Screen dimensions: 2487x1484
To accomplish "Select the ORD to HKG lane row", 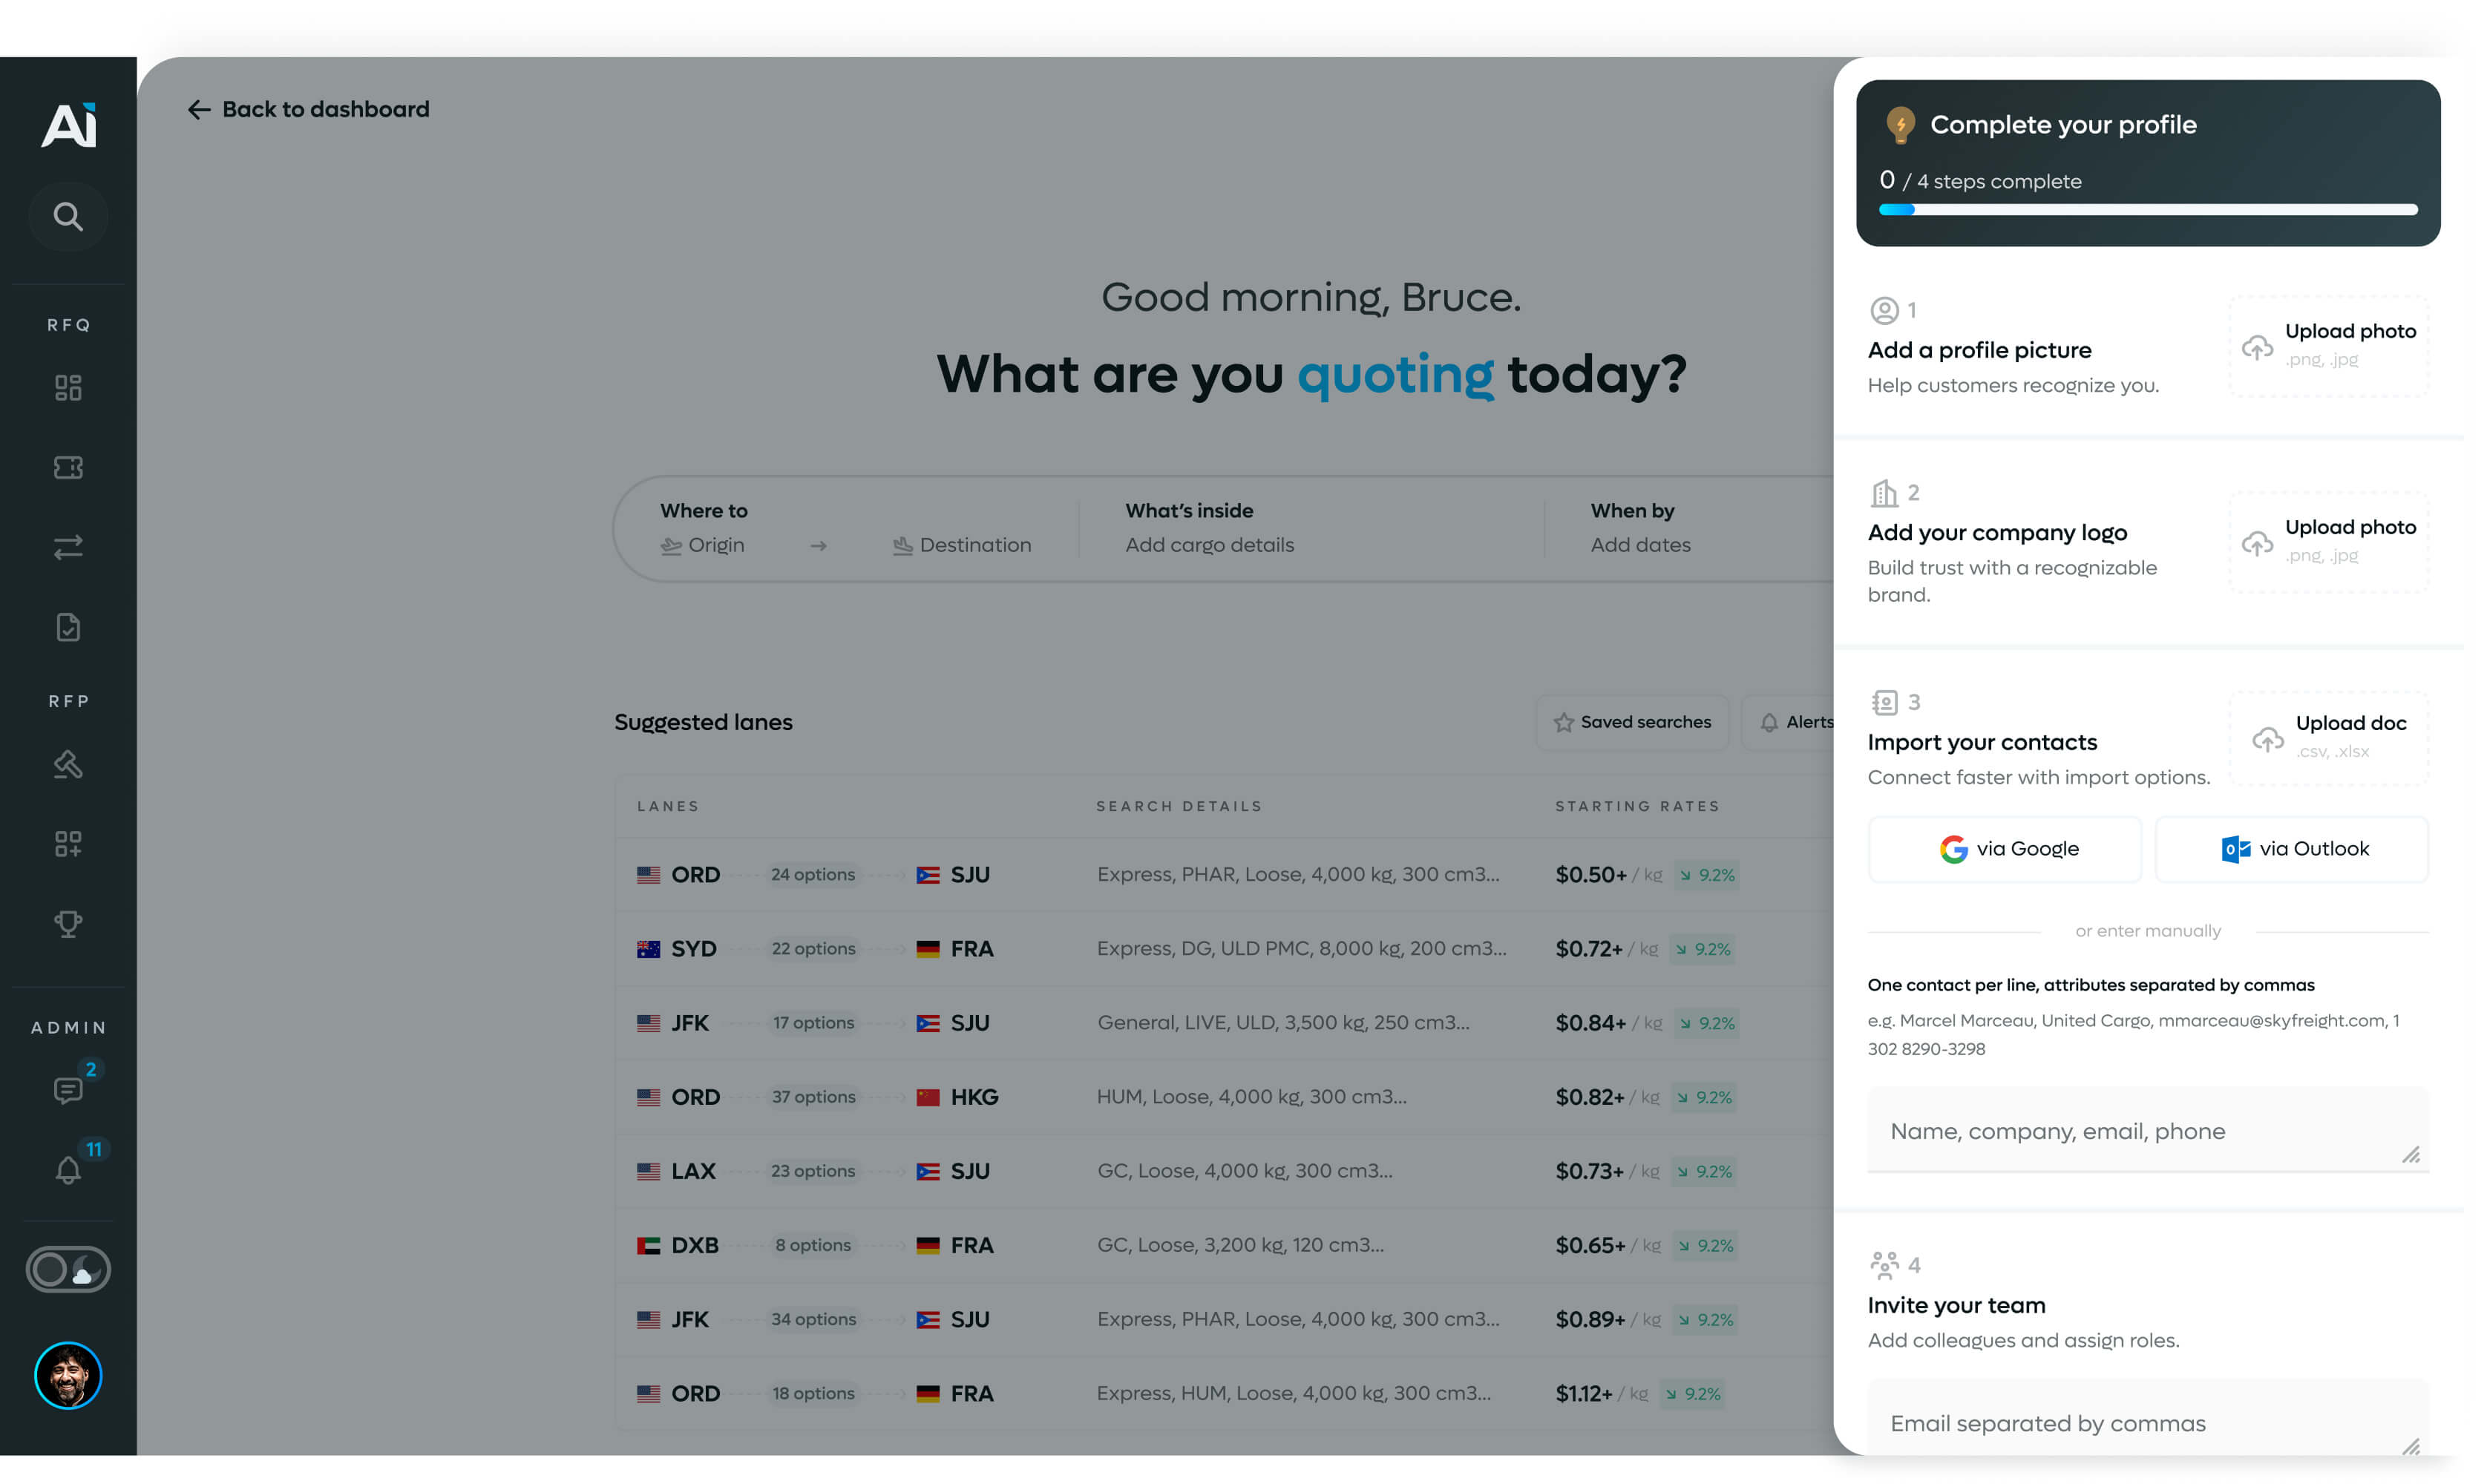I will coord(1100,1097).
